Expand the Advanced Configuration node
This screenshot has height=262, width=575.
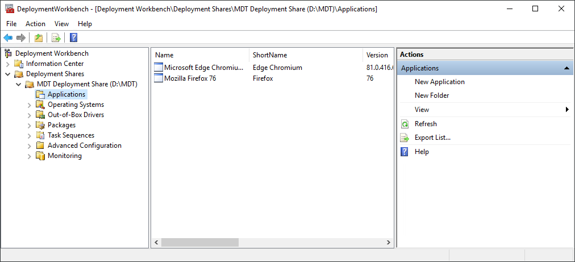(30, 146)
